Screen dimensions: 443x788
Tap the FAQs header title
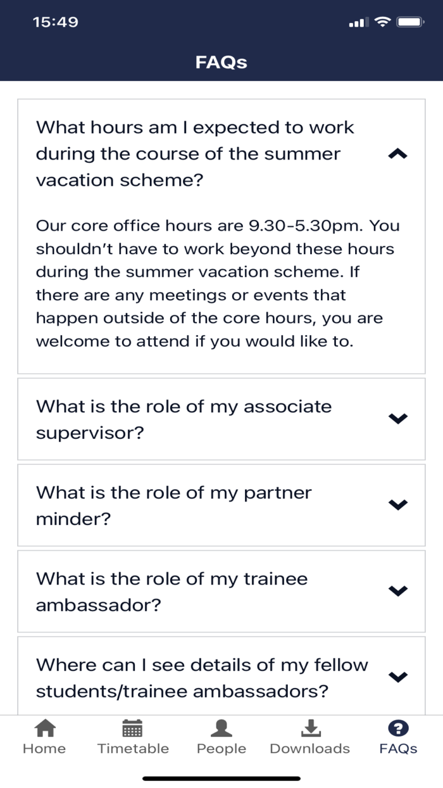pos(221,62)
